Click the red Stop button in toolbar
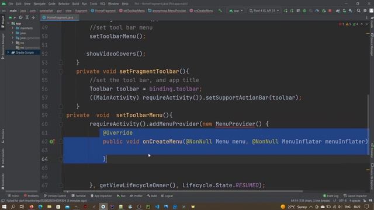374x210 pixels. 330,10
